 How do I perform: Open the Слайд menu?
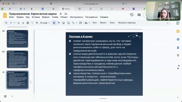tap(55, 17)
